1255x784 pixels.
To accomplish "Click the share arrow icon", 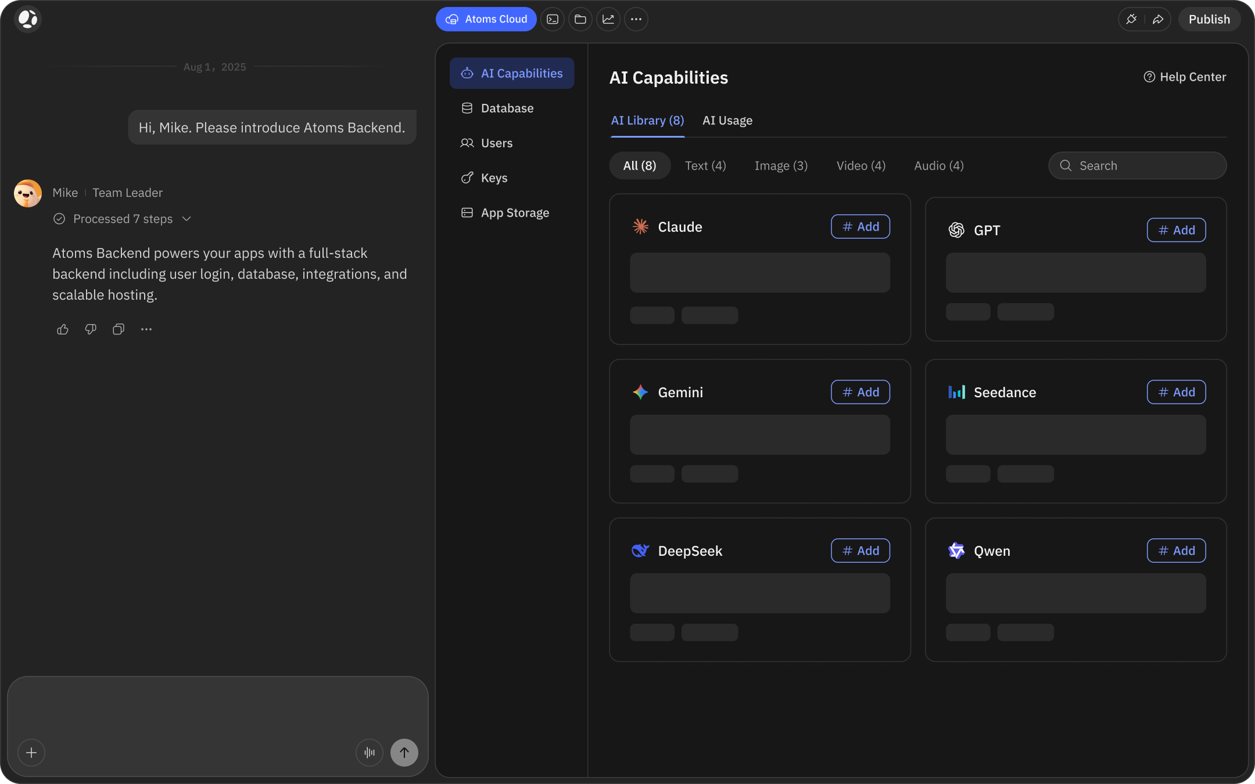I will [x=1158, y=19].
